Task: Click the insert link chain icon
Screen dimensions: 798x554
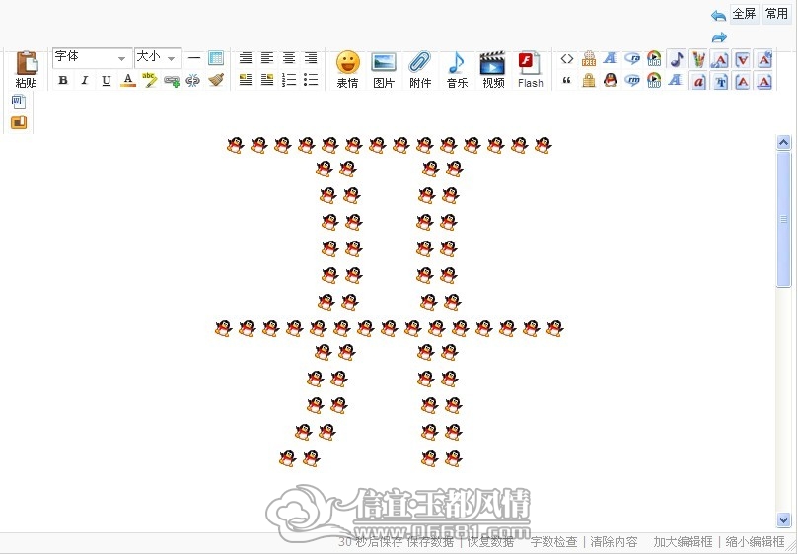Action: [172, 81]
